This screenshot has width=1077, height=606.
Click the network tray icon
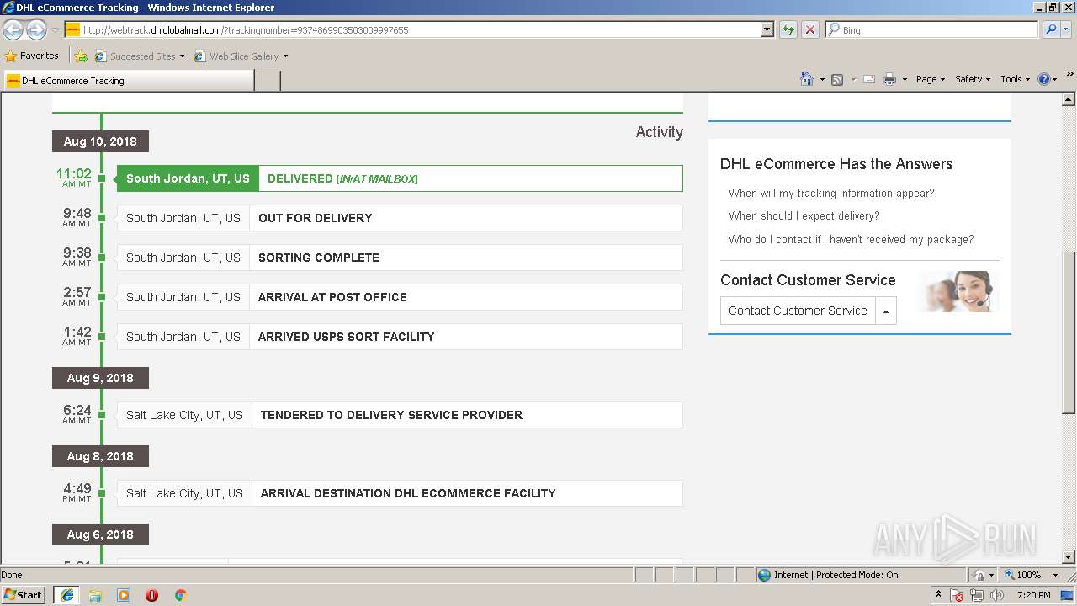977,595
